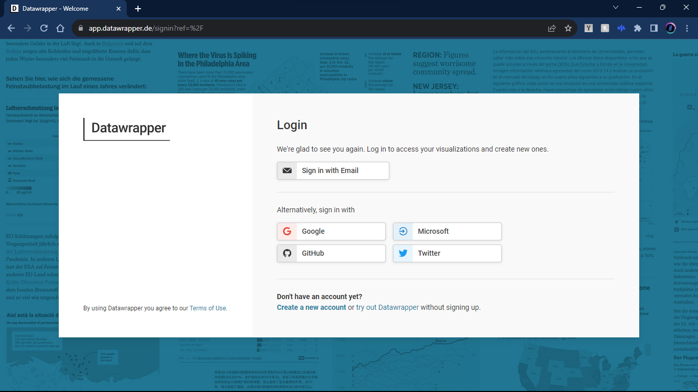The height and width of the screenshot is (392, 698).
Task: Click the share icon in the address bar
Action: click(x=552, y=28)
